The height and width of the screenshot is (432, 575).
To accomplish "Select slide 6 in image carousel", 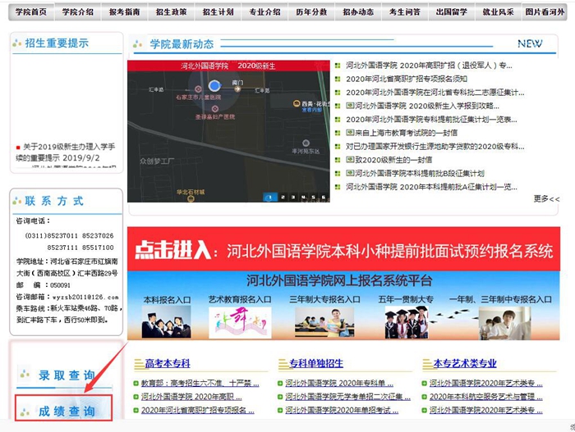I will (x=323, y=198).
